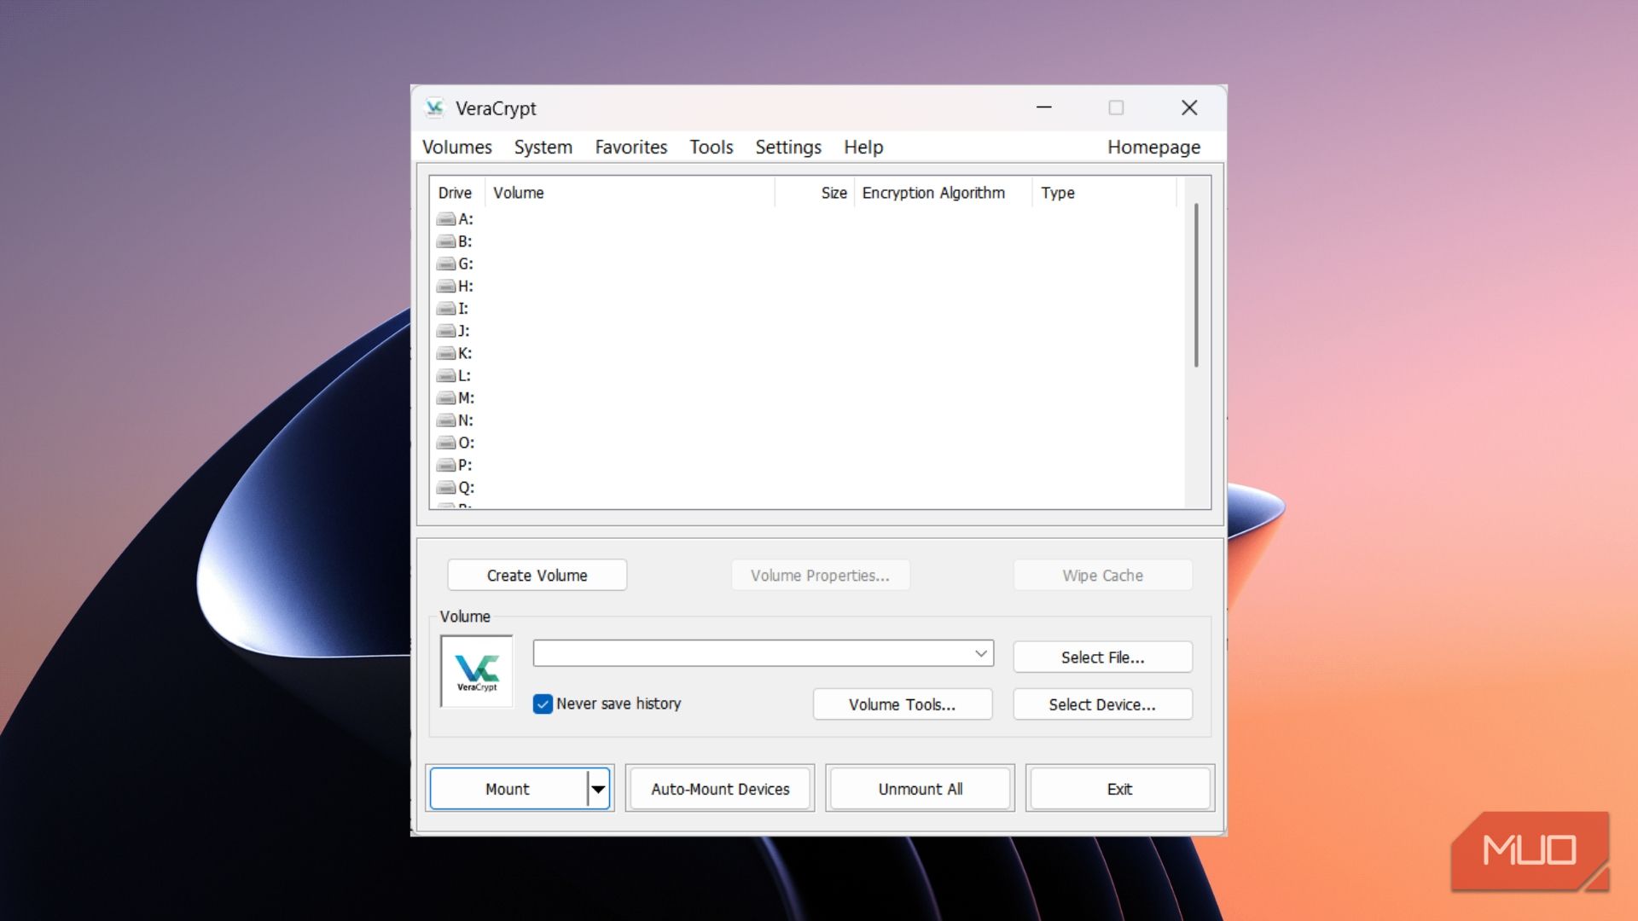Select drive Q: icon in list
The image size is (1638, 921).
(x=446, y=488)
